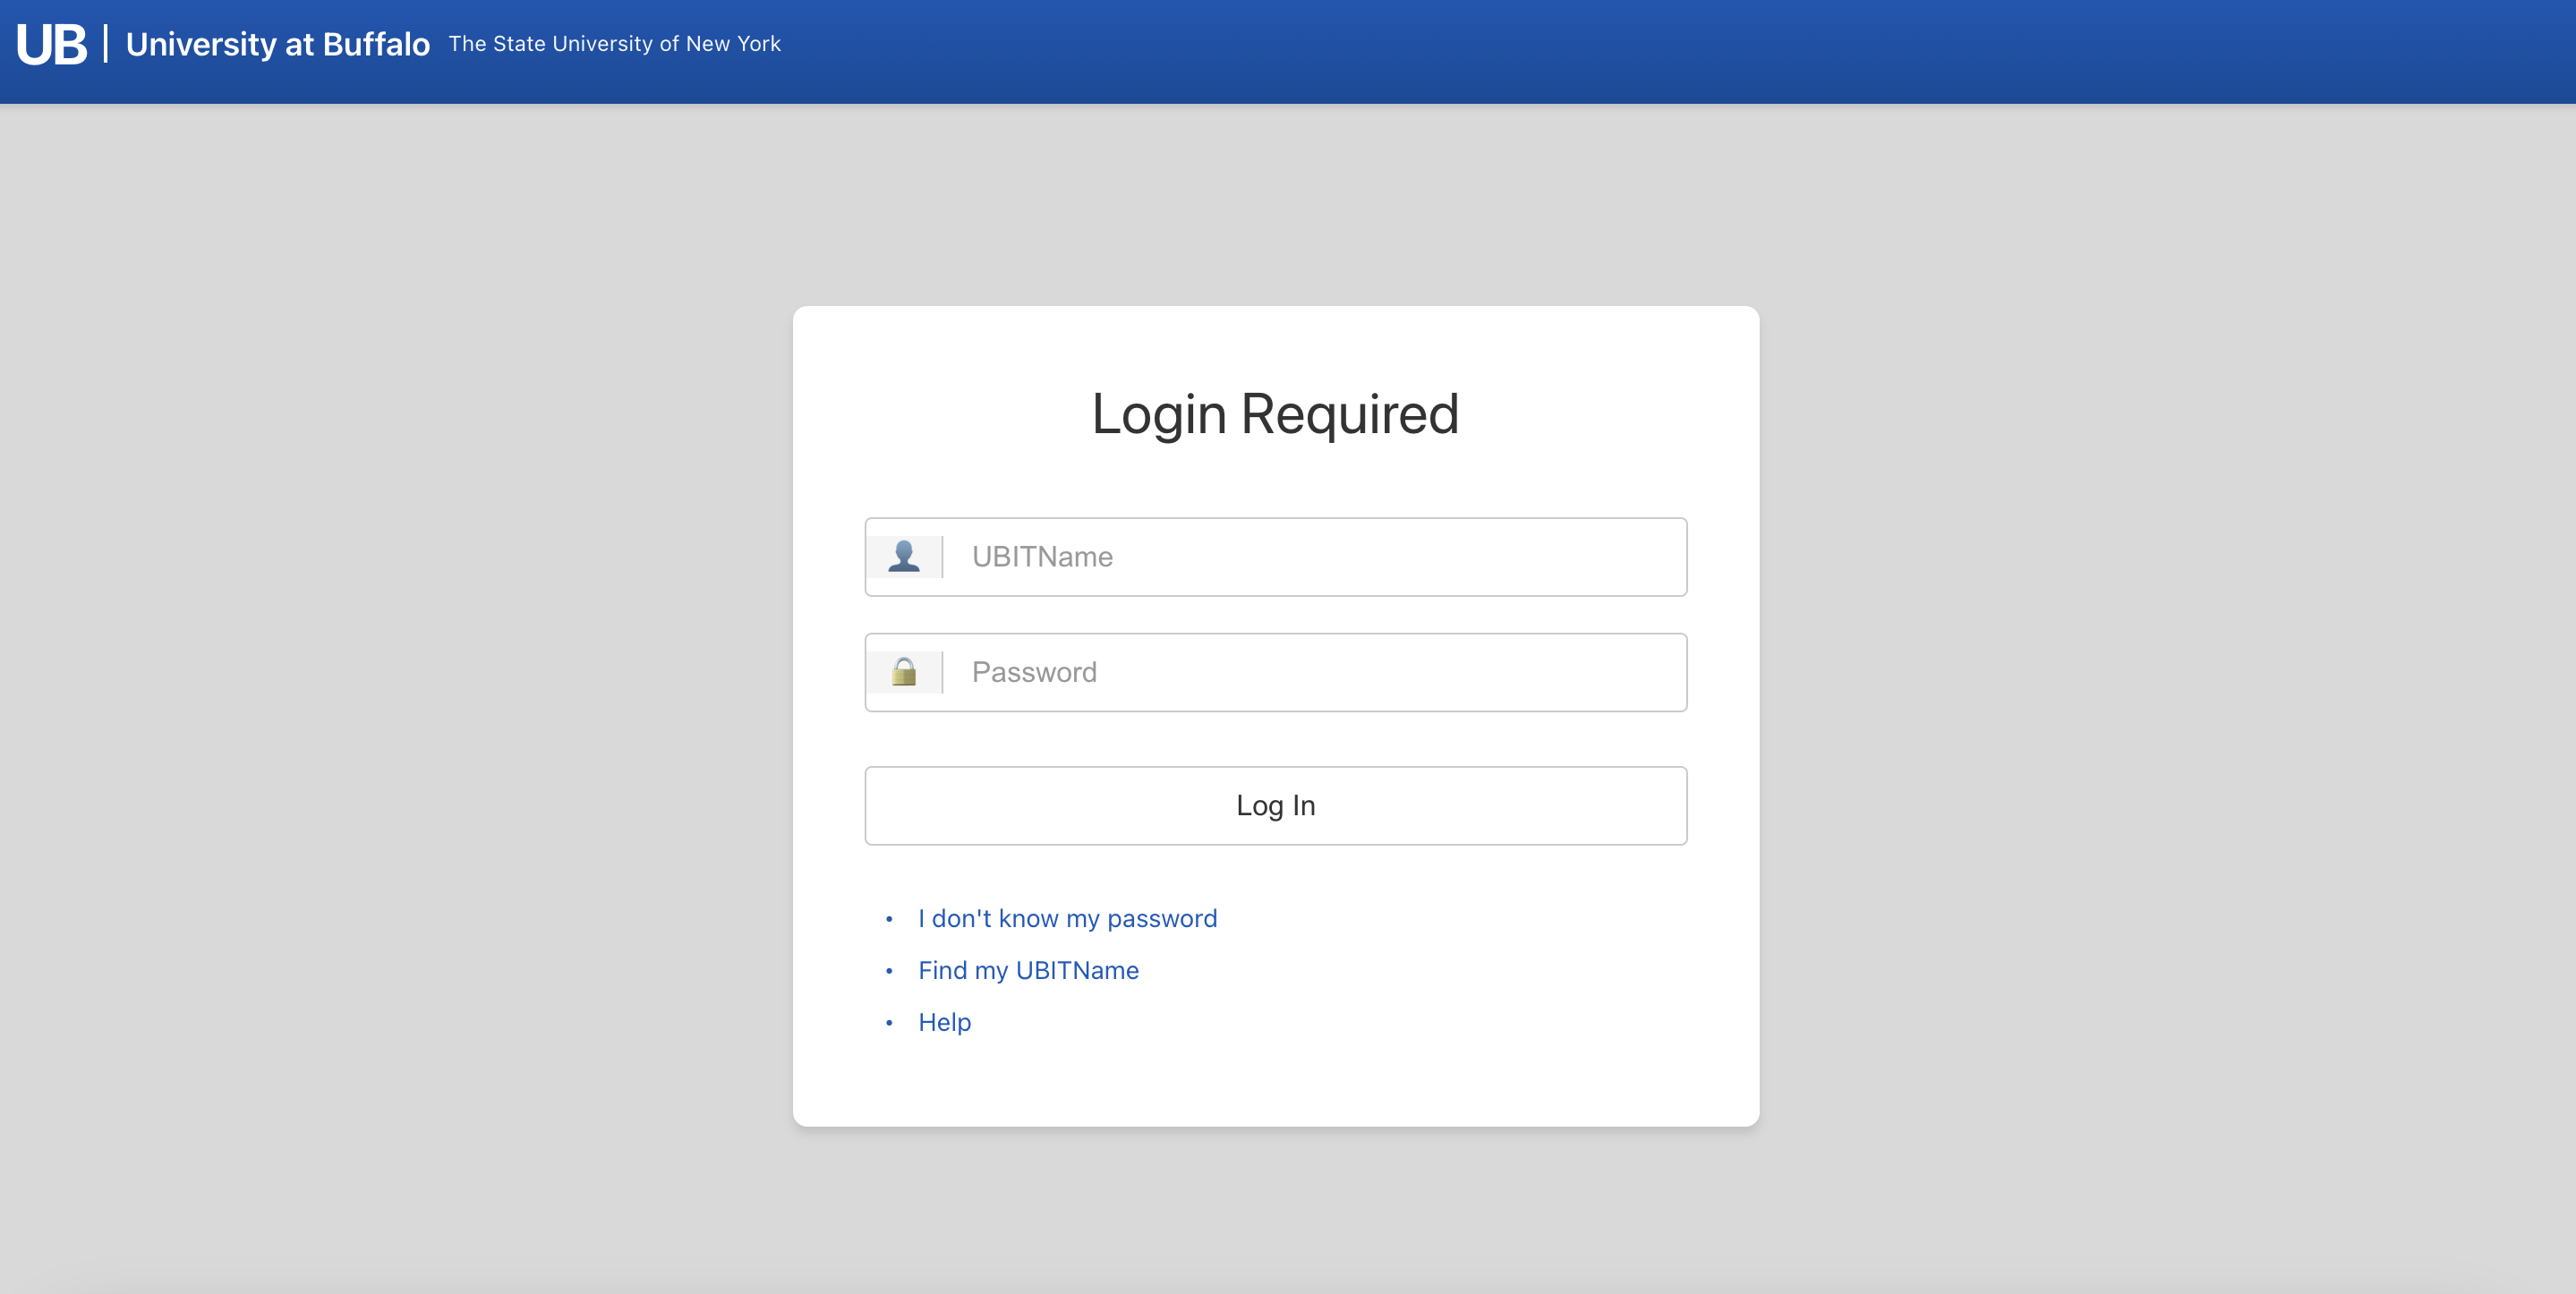This screenshot has width=2576, height=1294.
Task: Click the separator line beside the padlock icon
Action: click(942, 672)
